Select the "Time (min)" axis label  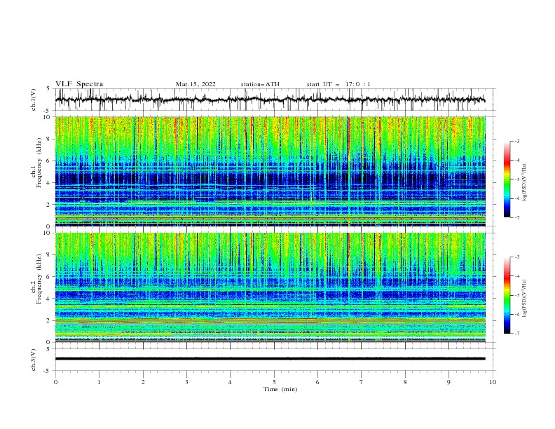coord(280,389)
